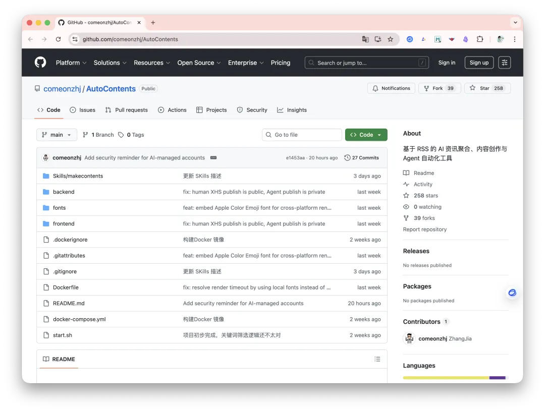Open the docker-compose.yml file

pyautogui.click(x=79, y=319)
